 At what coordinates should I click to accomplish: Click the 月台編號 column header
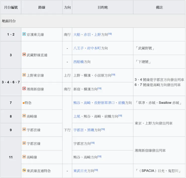click(11, 7)
